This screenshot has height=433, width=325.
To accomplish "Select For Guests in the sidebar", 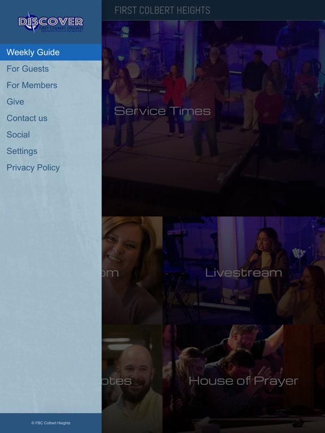I will pos(51,69).
